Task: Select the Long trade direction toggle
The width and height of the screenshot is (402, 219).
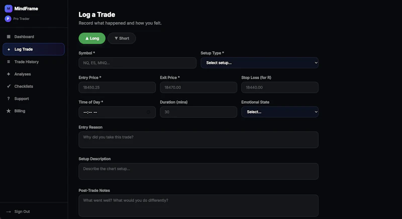Action: (92, 38)
